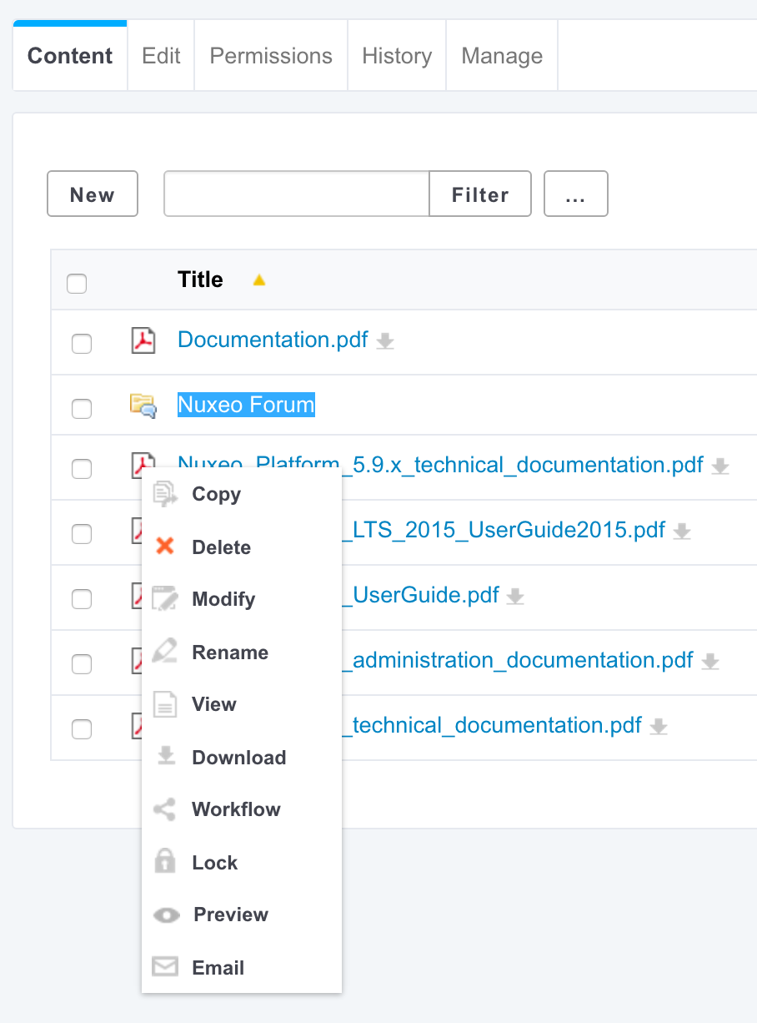Check the box for Documentation.pdf
Image resolution: width=757 pixels, height=1023 pixels.
coord(82,343)
